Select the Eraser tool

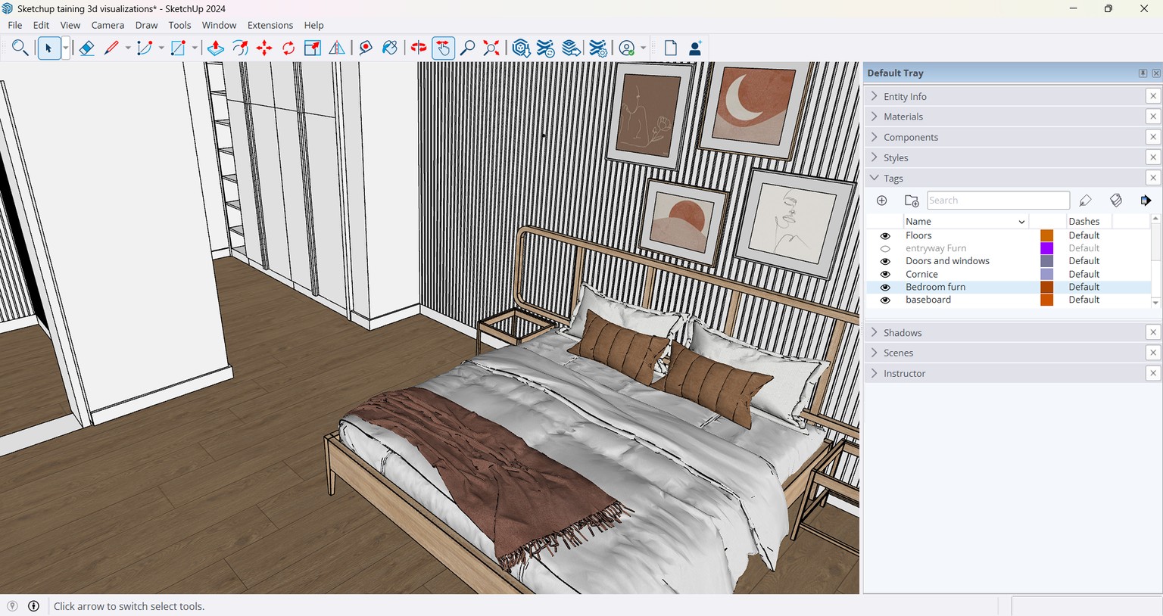(86, 48)
